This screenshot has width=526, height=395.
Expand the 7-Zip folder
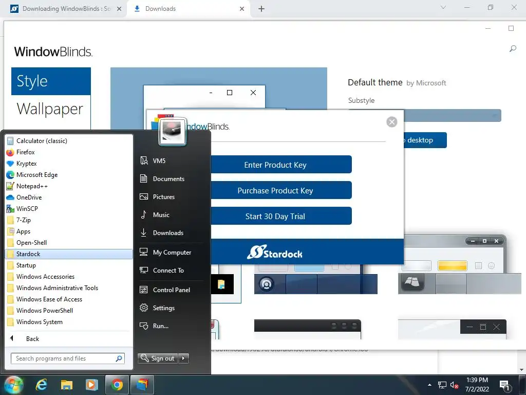[69, 220]
